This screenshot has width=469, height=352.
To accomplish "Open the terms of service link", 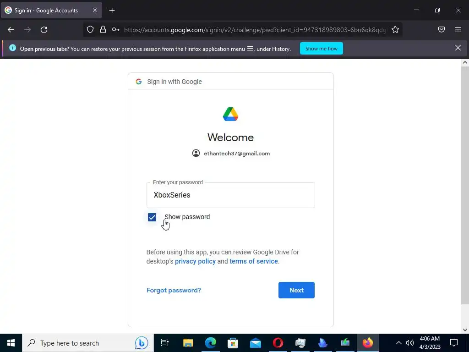I will [254, 261].
